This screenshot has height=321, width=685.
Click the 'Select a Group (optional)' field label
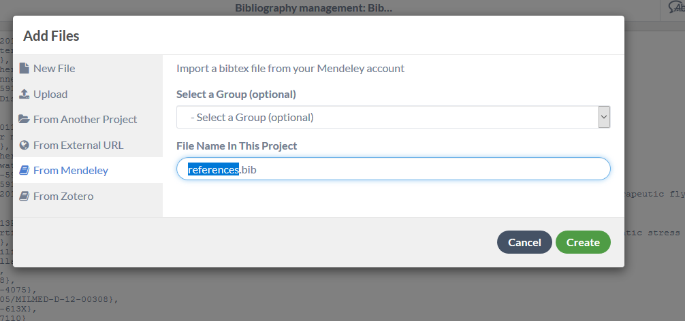(236, 95)
